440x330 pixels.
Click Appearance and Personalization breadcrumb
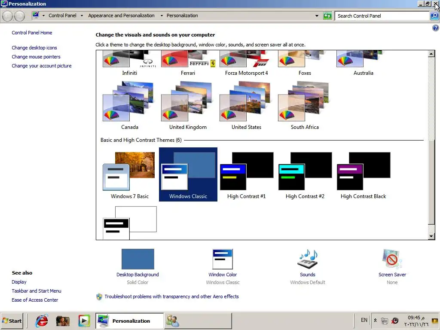pos(121,15)
